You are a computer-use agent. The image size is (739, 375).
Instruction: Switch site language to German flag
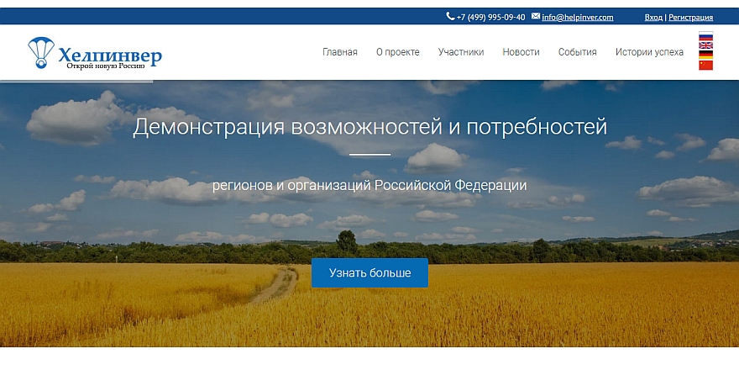click(x=705, y=55)
